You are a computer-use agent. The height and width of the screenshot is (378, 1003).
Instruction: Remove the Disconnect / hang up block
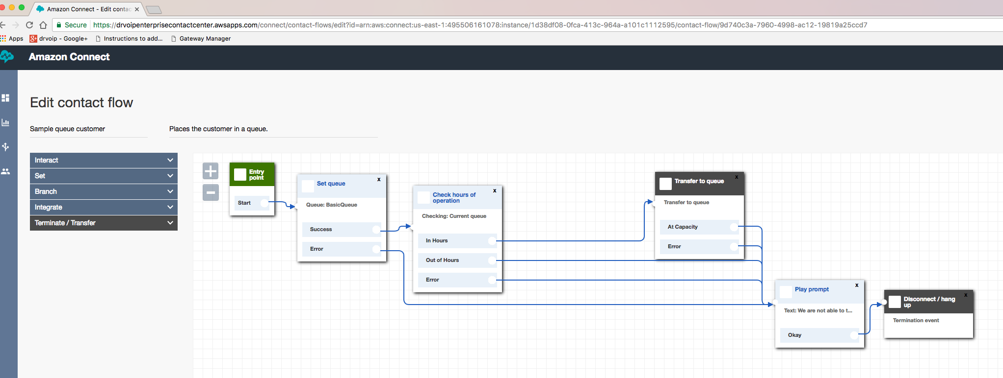coord(966,295)
